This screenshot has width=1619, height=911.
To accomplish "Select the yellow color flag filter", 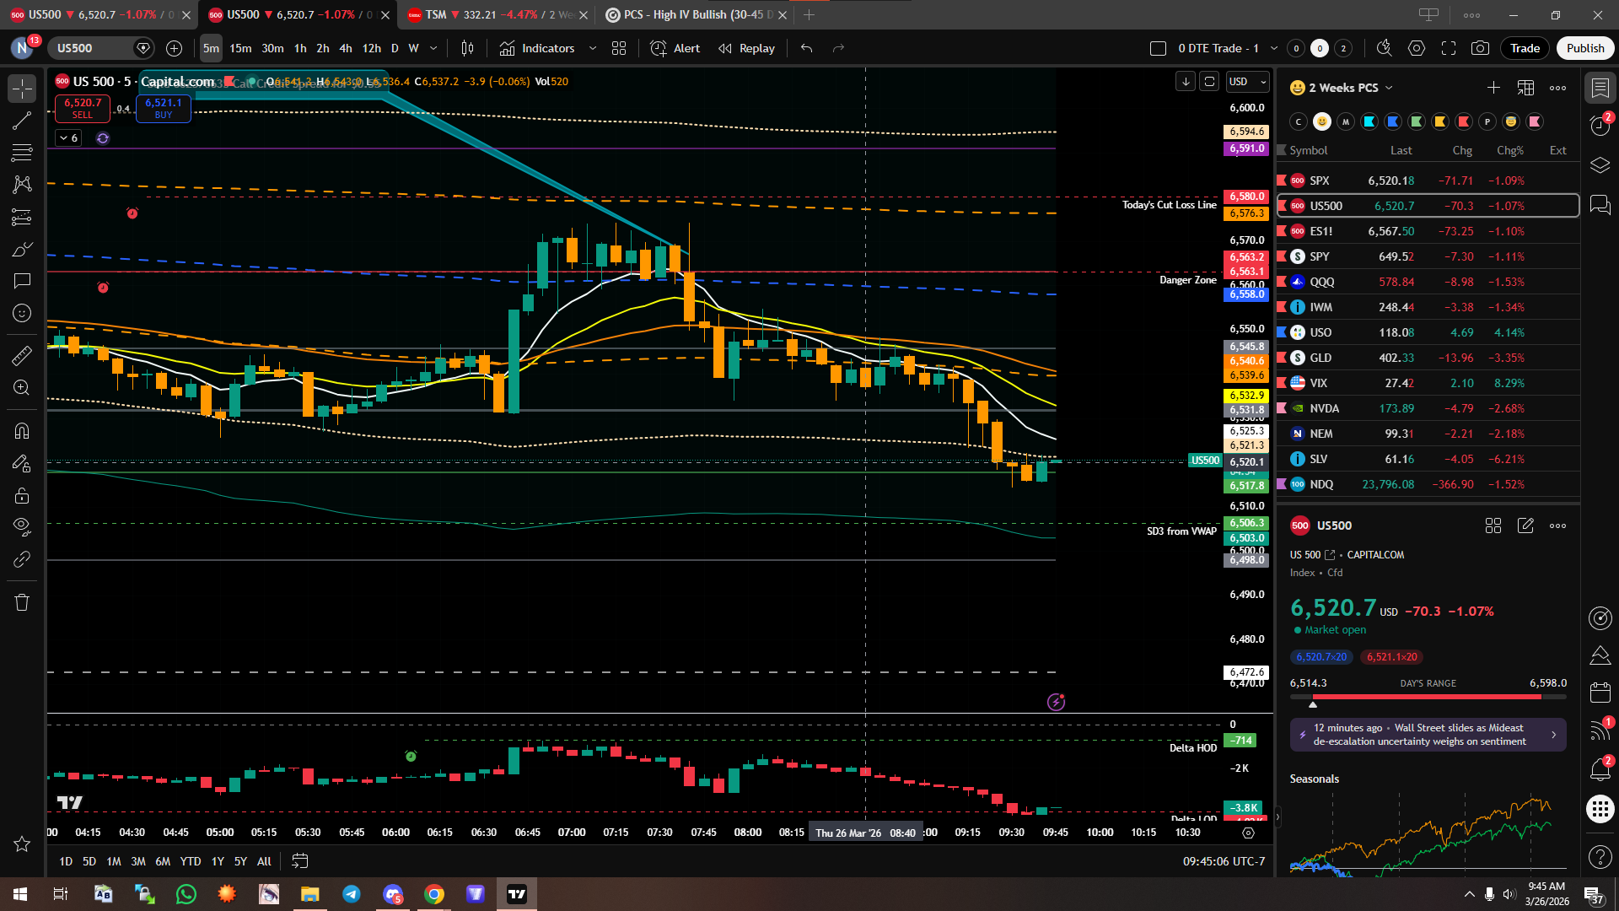I will (1440, 121).
